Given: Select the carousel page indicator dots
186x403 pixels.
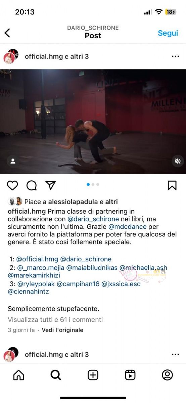Looking at the screenshot, I should (93, 184).
